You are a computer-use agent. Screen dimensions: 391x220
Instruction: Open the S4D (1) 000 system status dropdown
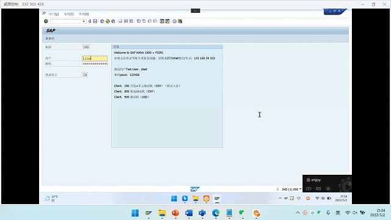300,189
